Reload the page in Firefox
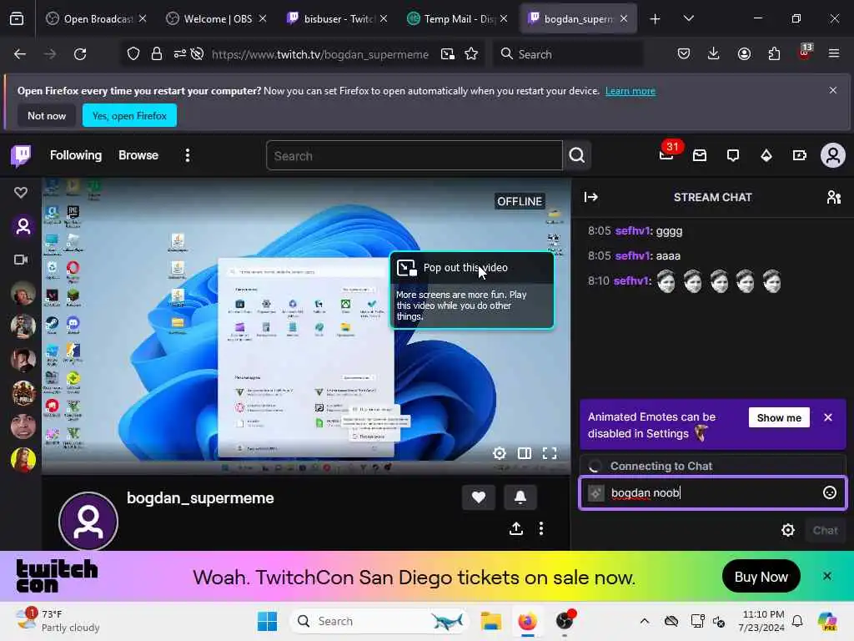The width and height of the screenshot is (854, 641). tap(81, 54)
